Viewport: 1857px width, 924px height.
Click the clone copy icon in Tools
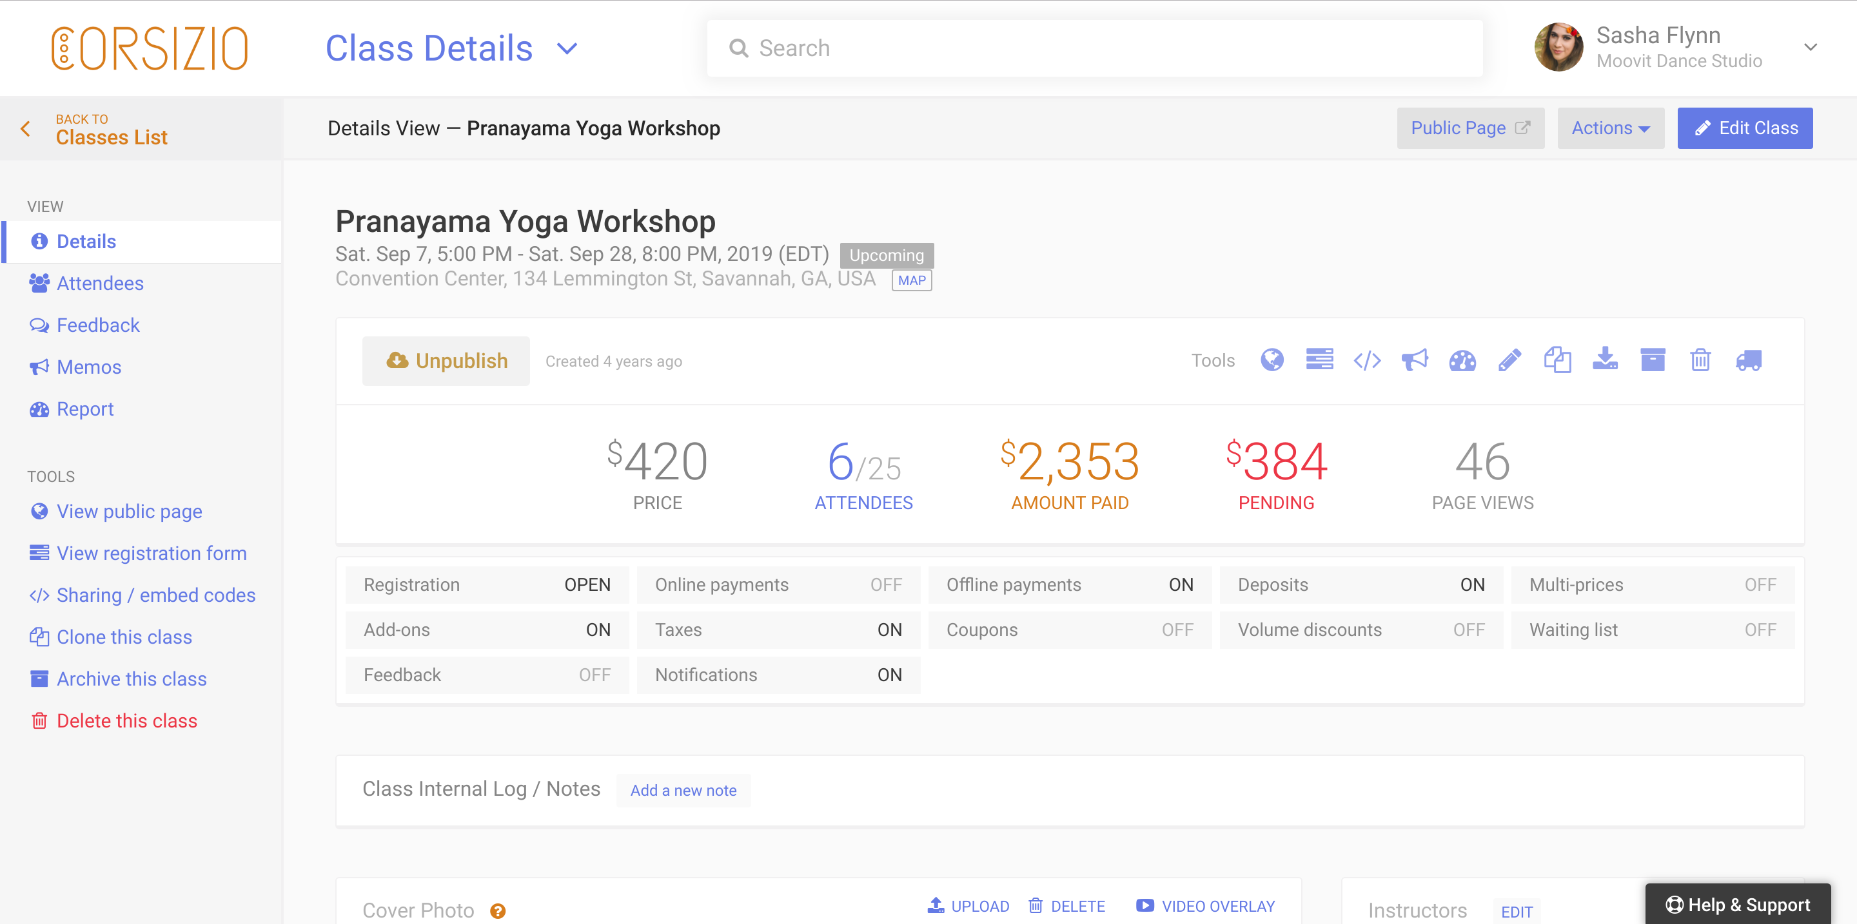(x=1557, y=360)
